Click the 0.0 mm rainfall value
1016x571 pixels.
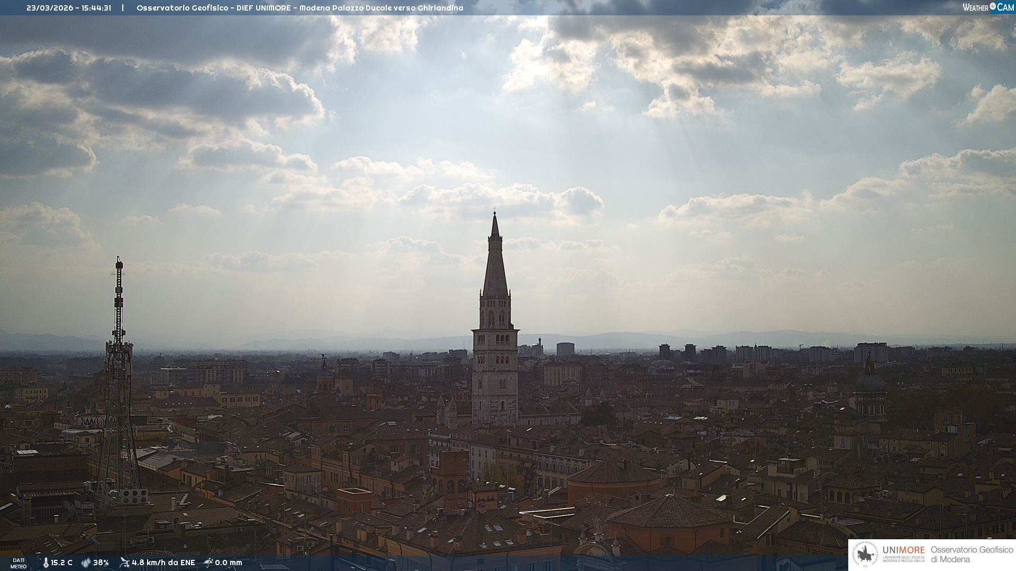tap(229, 563)
